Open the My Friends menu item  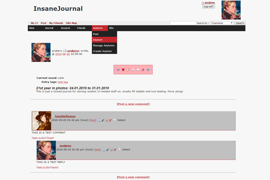pyautogui.click(x=56, y=23)
